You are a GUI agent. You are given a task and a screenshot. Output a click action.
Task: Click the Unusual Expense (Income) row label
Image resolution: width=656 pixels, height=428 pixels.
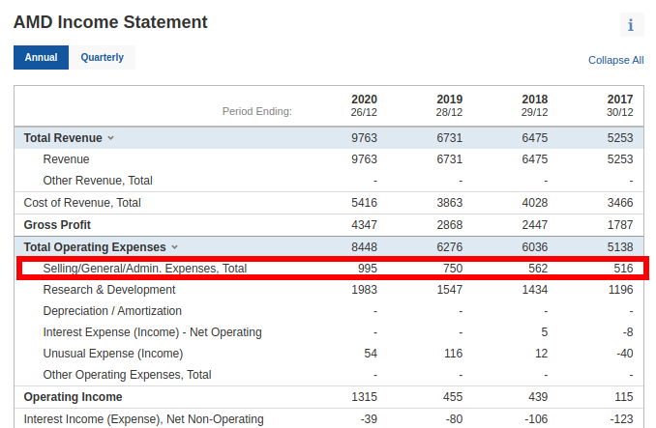click(x=113, y=354)
